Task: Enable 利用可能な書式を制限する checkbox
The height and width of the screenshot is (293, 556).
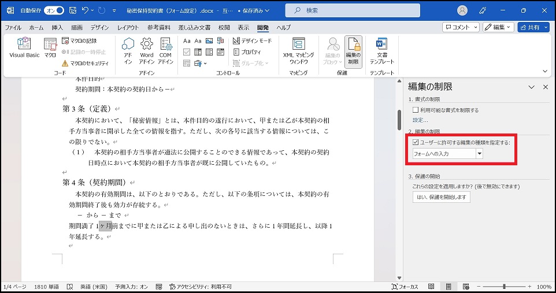Action: pos(416,110)
